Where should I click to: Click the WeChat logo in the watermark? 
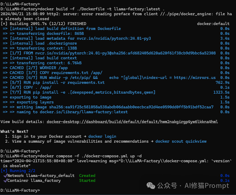151,186
